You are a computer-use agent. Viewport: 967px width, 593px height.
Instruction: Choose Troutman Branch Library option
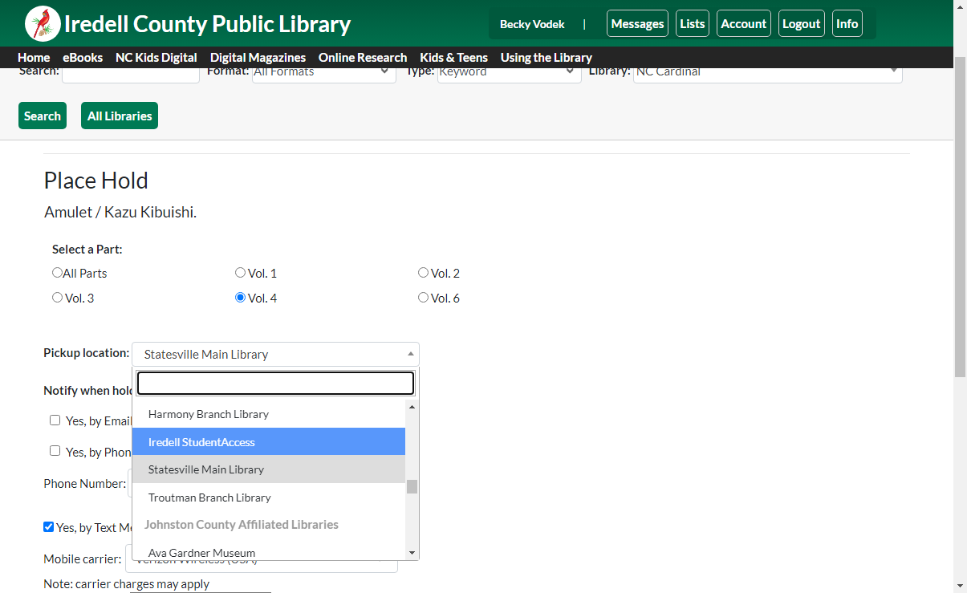[x=269, y=498]
